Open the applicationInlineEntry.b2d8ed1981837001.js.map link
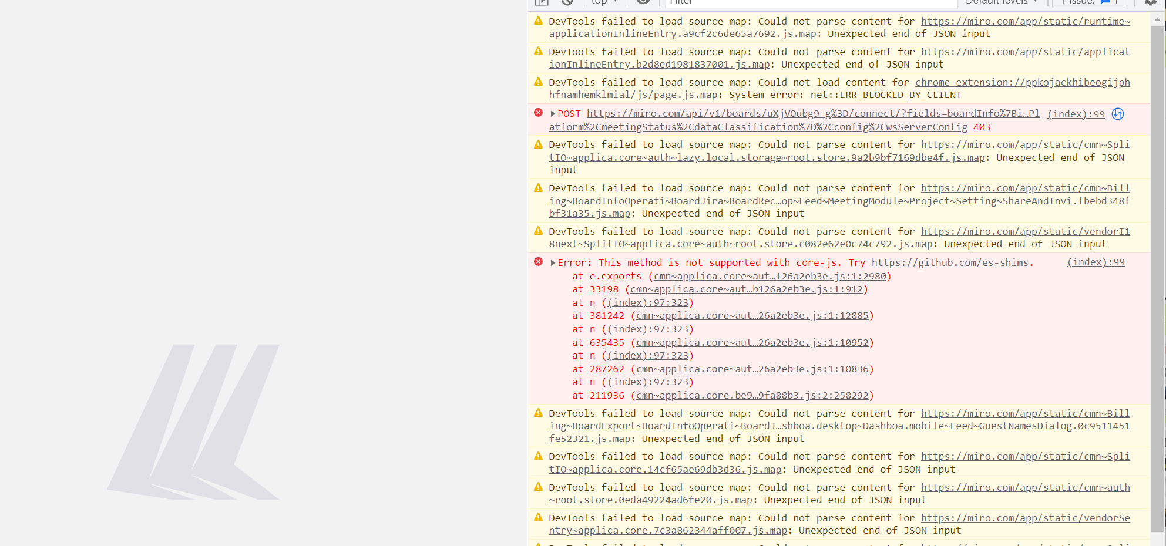 pyautogui.click(x=839, y=58)
